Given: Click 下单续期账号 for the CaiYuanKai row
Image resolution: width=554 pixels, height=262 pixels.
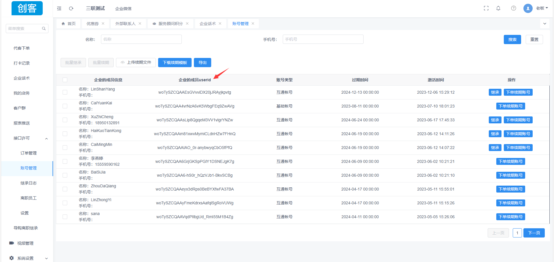Looking at the screenshot, I should (511, 106).
